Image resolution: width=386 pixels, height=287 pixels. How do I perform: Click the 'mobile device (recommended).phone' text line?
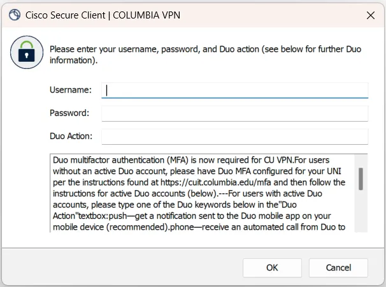(199, 227)
